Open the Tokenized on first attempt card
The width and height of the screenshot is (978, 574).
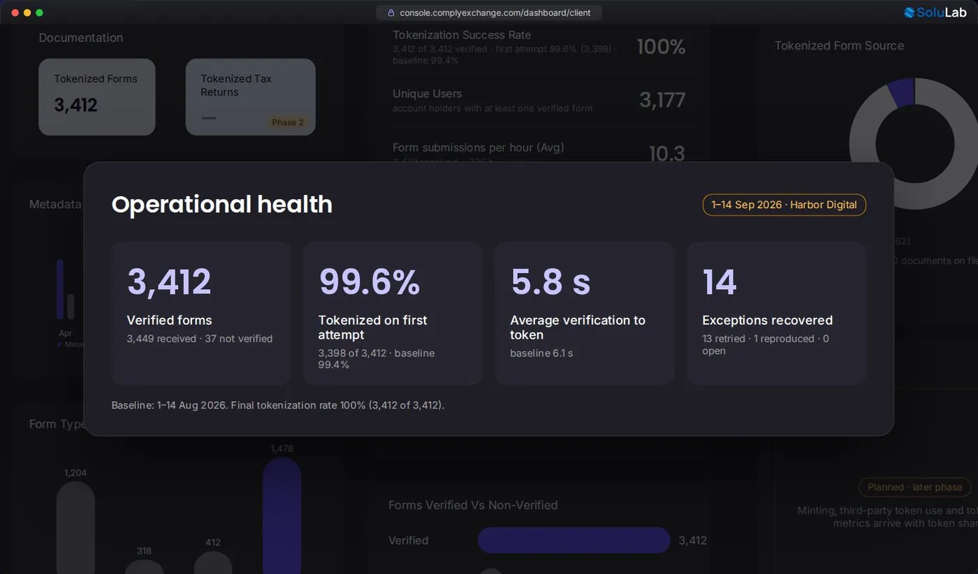tap(393, 314)
